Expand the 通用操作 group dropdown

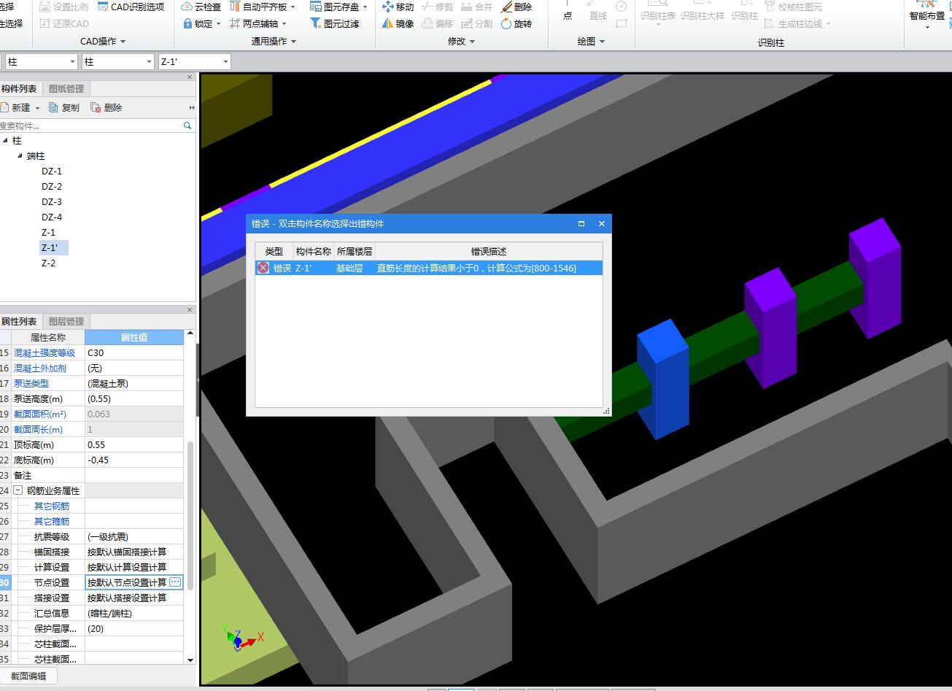(x=293, y=42)
